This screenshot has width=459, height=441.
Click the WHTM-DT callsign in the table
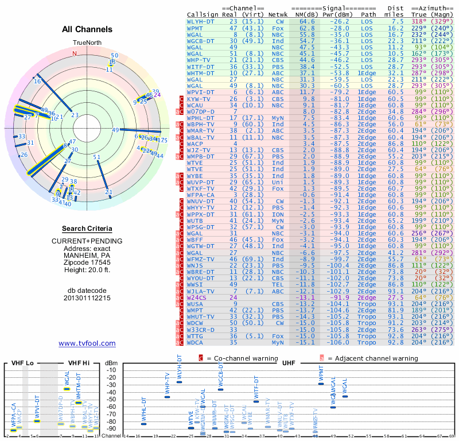(200, 73)
